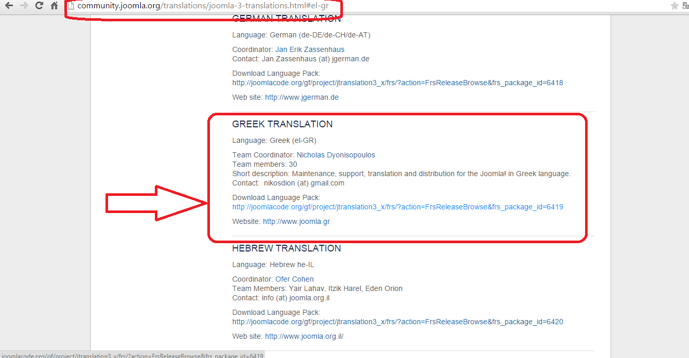
Task: Click the contact 'nikosdion (at) gmail.com'
Action: 304,183
